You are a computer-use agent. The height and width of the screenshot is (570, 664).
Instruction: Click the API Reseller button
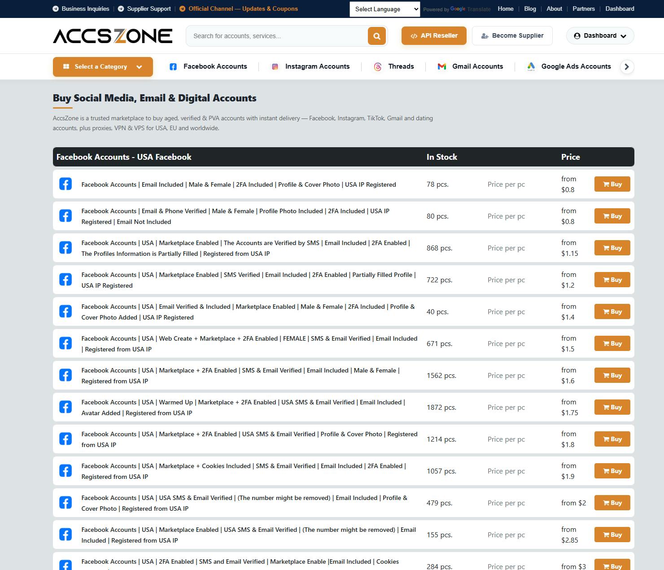tap(434, 35)
